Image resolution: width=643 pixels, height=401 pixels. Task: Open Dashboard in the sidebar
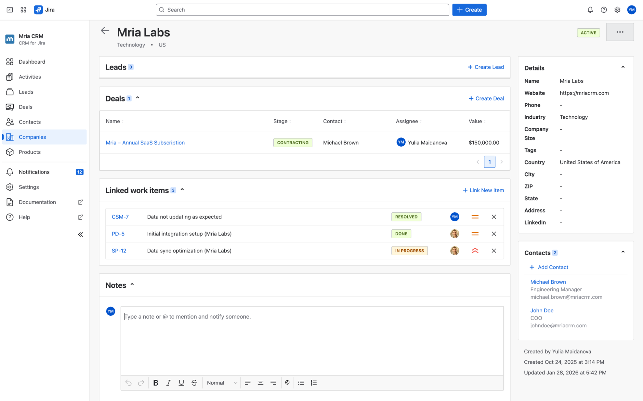[x=44, y=62]
